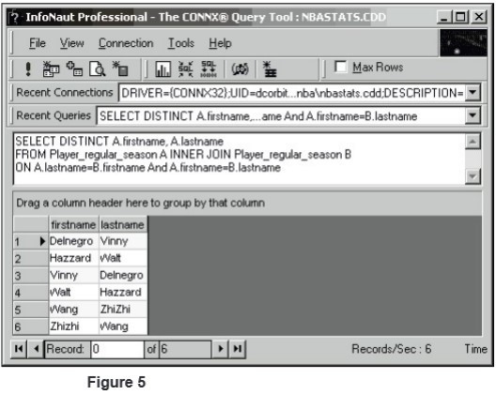Click the chart graph toolbar icon
Viewport: 496px width, 395px height.
163,68
